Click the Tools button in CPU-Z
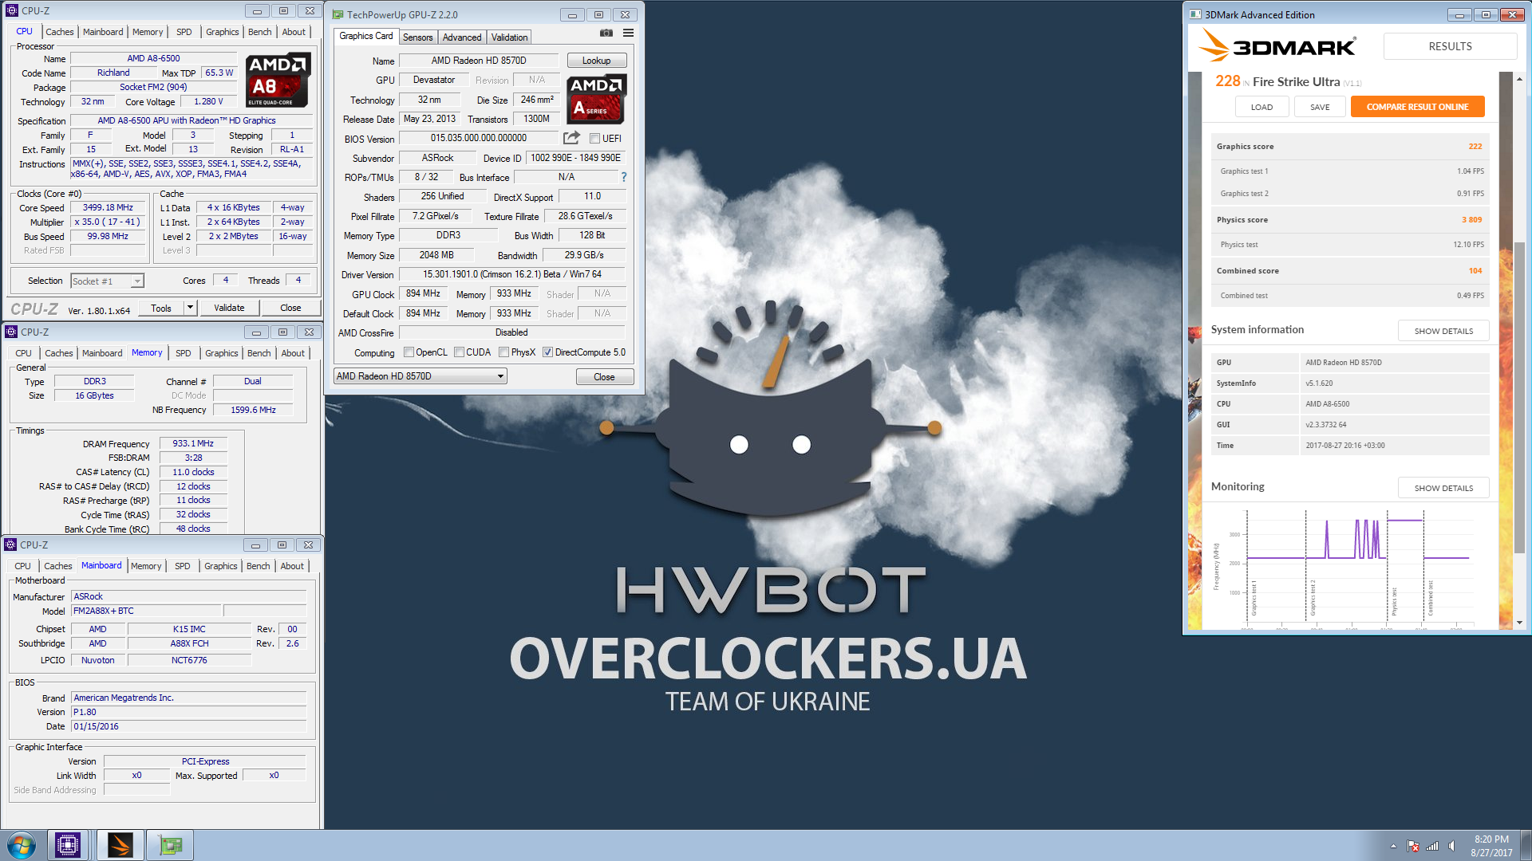 pos(161,308)
